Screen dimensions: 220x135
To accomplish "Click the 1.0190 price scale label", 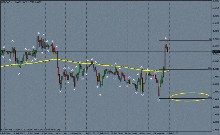I will (216, 16).
